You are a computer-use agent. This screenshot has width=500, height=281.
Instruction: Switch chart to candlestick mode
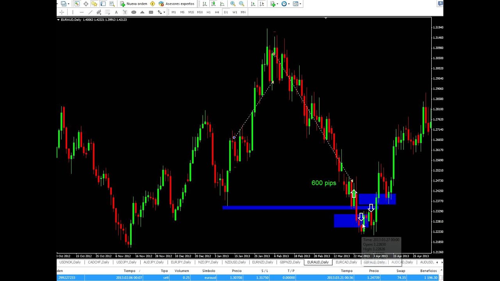coord(213,4)
